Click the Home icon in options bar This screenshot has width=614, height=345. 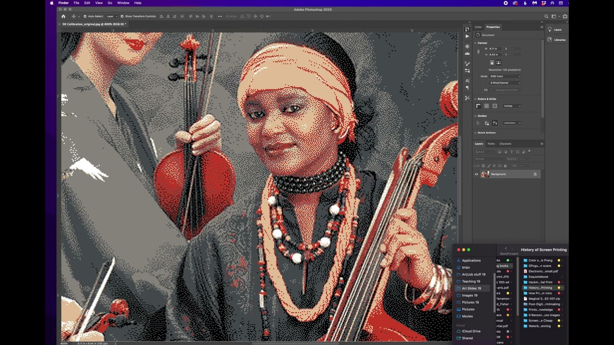click(x=63, y=16)
